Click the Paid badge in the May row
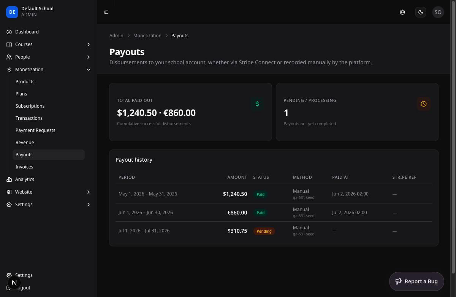Image resolution: width=456 pixels, height=297 pixels. 260,194
